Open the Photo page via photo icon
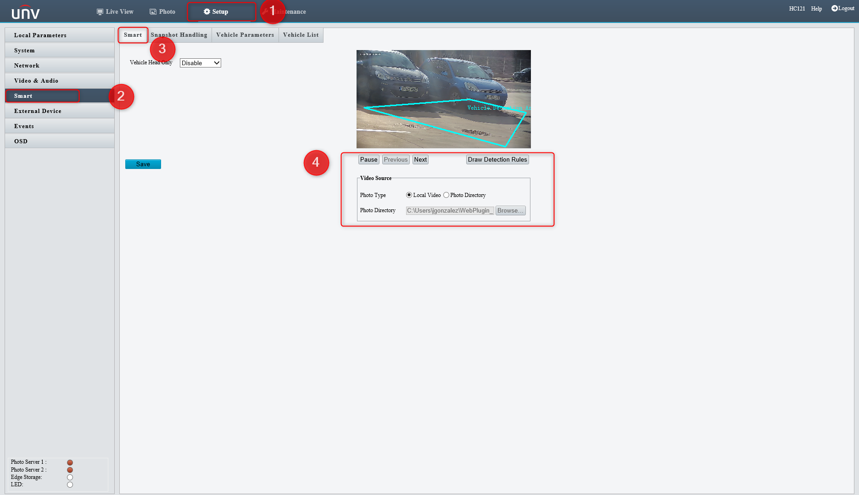This screenshot has height=495, width=859. [x=152, y=11]
